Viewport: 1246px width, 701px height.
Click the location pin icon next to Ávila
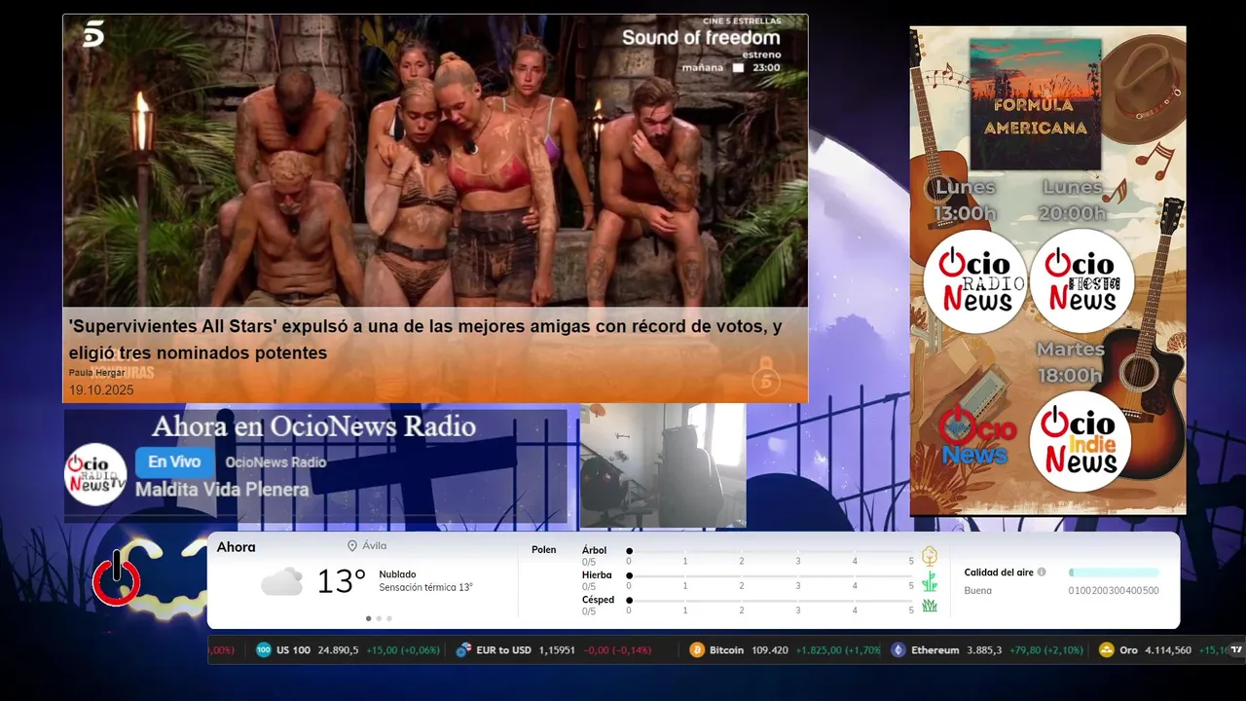point(352,546)
